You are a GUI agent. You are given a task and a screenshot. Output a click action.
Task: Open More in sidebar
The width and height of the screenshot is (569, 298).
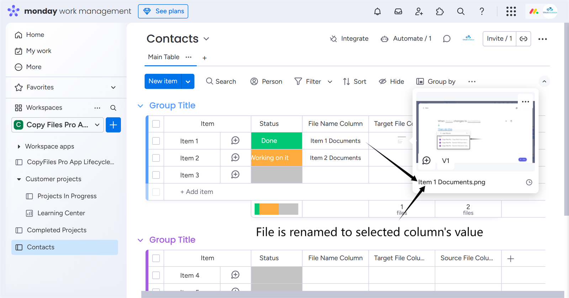click(28, 67)
